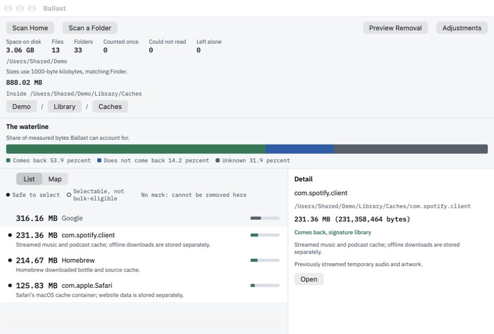
Task: Click the 'Comes back, signature library' label
Action: pos(333,232)
